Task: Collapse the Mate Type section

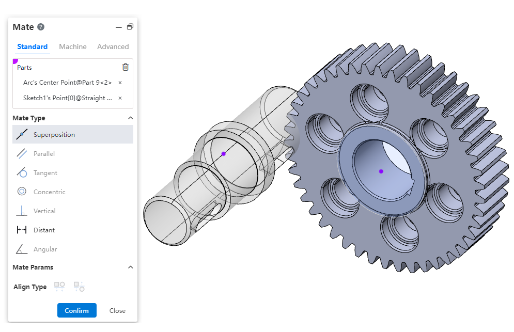Action: coord(130,118)
